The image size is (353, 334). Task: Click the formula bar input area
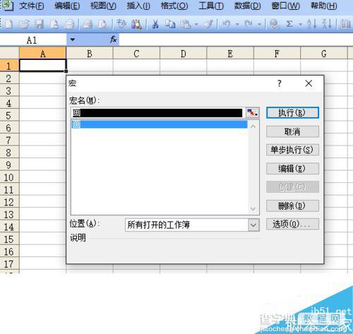click(236, 40)
